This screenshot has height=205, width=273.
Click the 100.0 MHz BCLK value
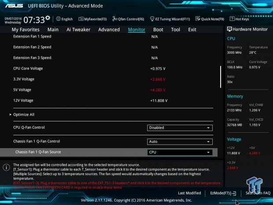pos(235,67)
